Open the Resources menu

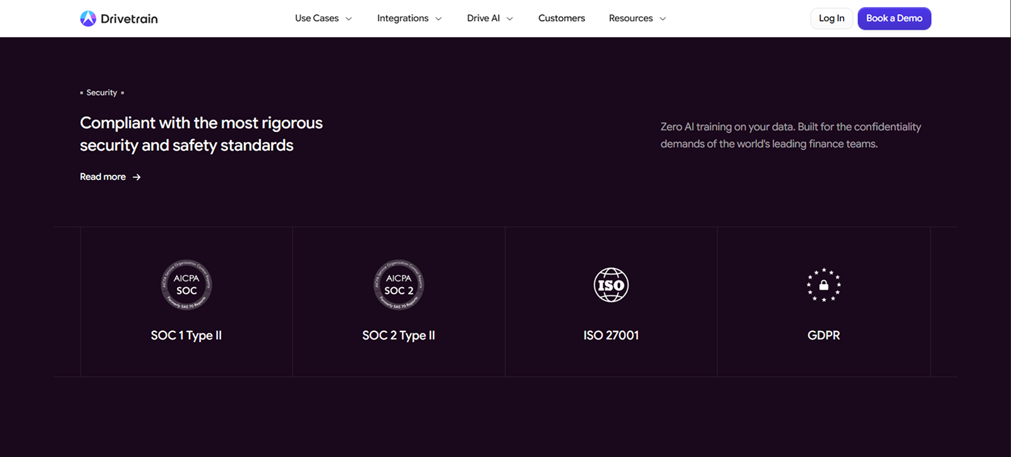click(x=638, y=18)
